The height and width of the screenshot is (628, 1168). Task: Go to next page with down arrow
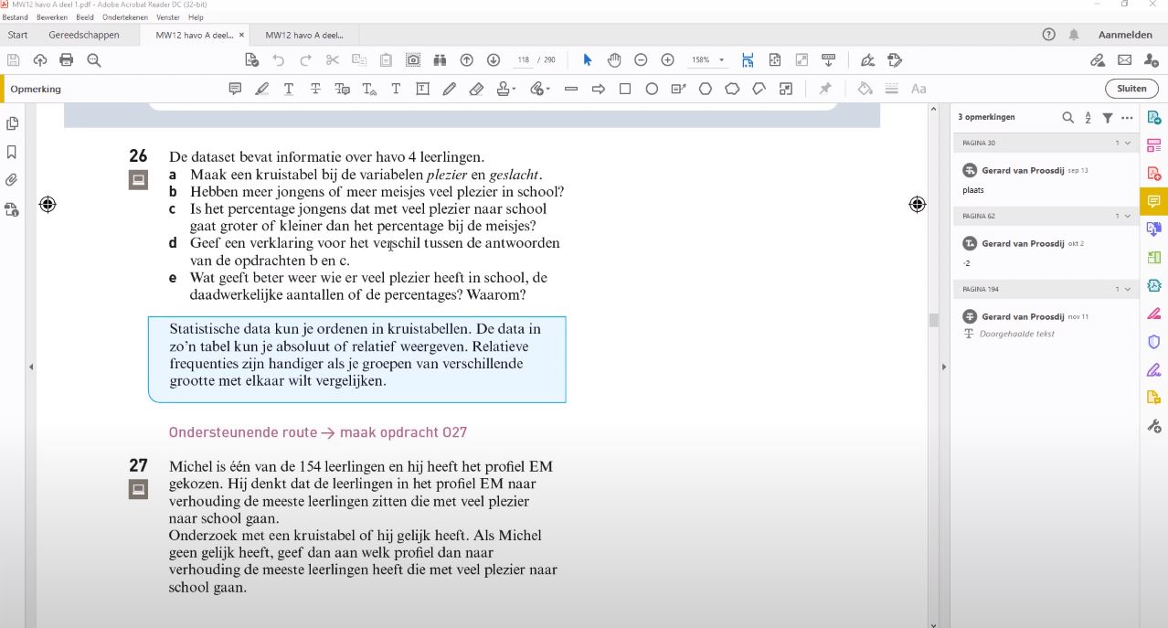click(x=494, y=60)
